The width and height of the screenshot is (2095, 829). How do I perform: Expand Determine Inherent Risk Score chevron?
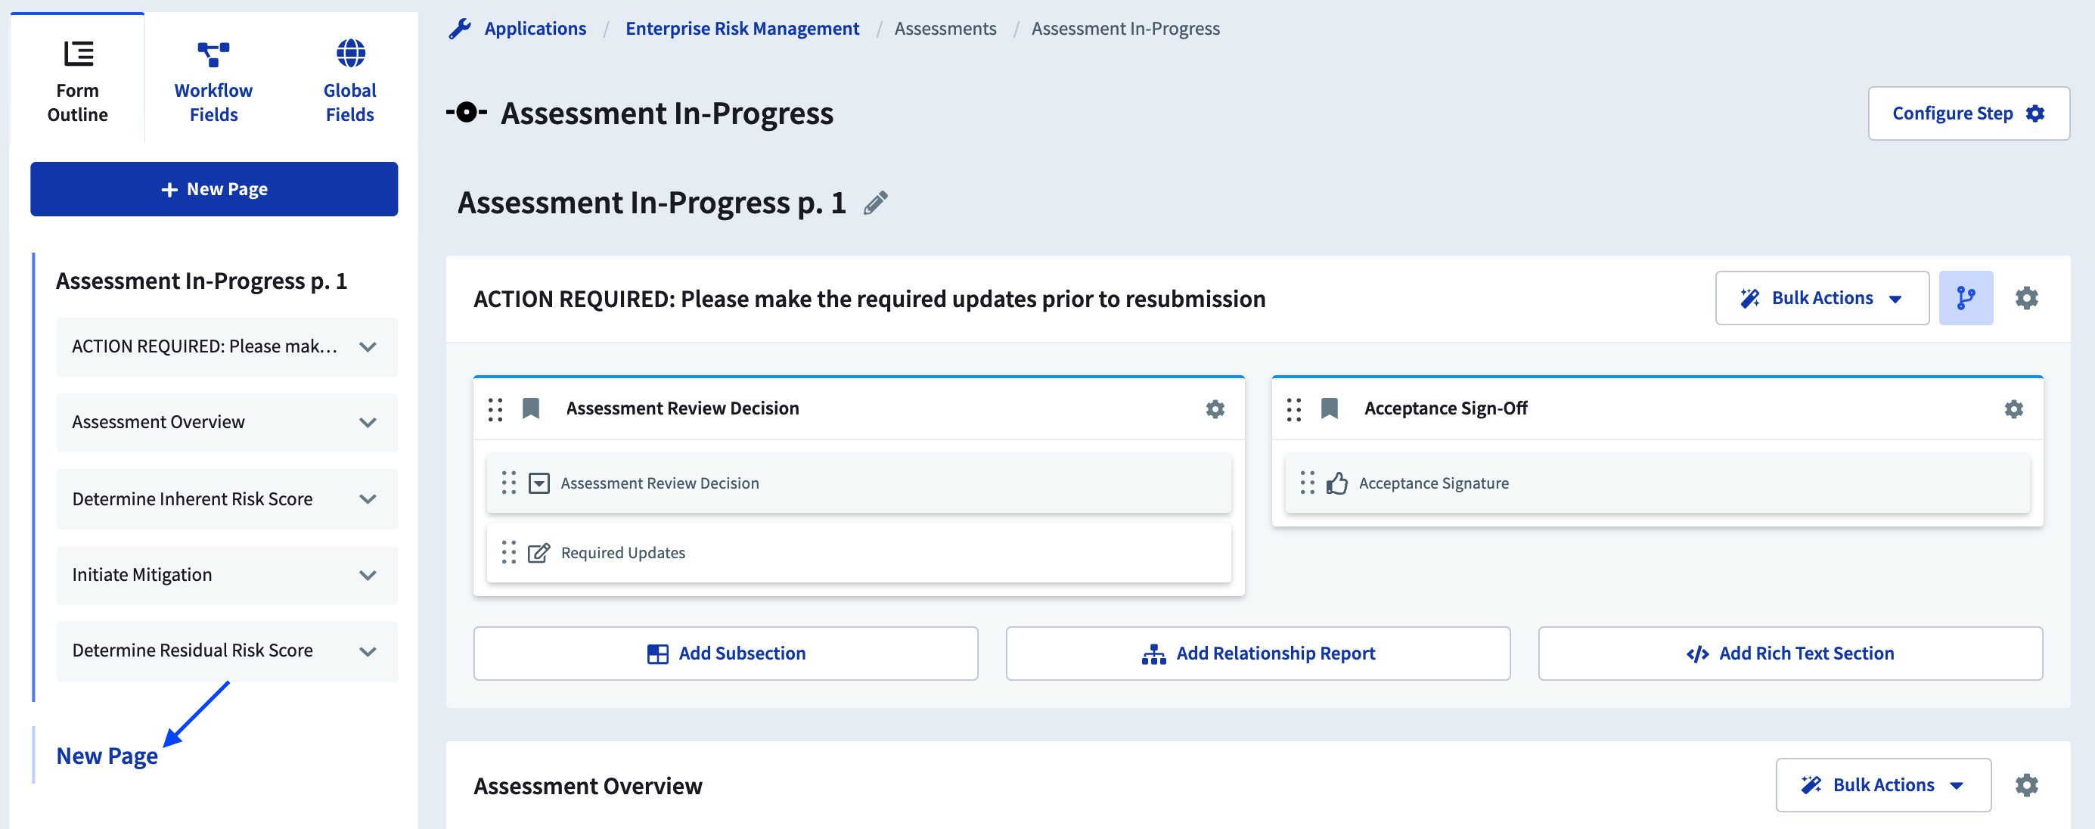[x=368, y=498]
